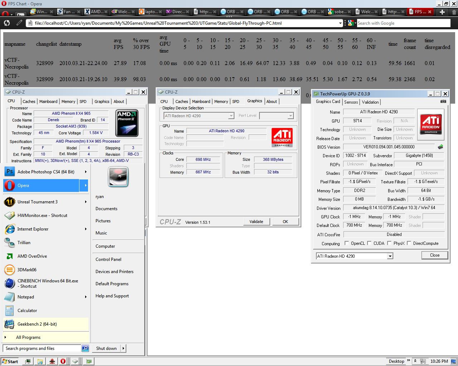Enable the OpenCL checkbox
The height and width of the screenshot is (366, 458).
347,243
